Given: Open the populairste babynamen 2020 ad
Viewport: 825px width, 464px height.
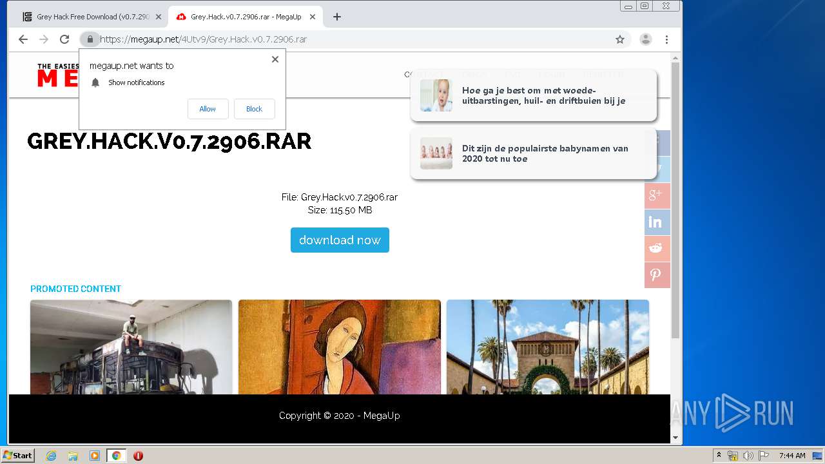Looking at the screenshot, I should pos(534,153).
